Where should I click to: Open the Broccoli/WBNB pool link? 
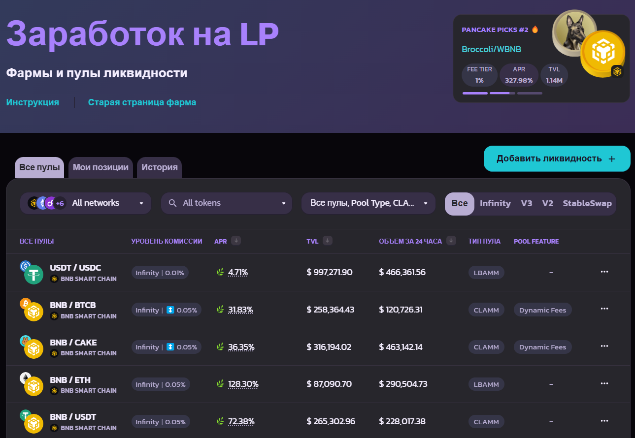tap(491, 49)
